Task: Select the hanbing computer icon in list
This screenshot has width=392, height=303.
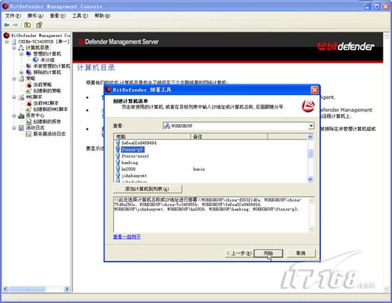Action: coord(118,163)
